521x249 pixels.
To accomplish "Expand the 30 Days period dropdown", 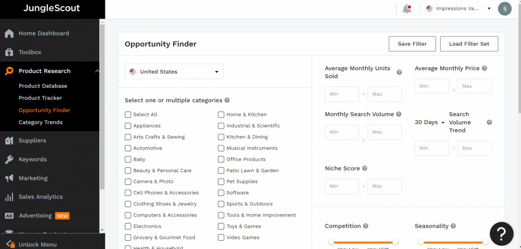I will click(x=429, y=122).
